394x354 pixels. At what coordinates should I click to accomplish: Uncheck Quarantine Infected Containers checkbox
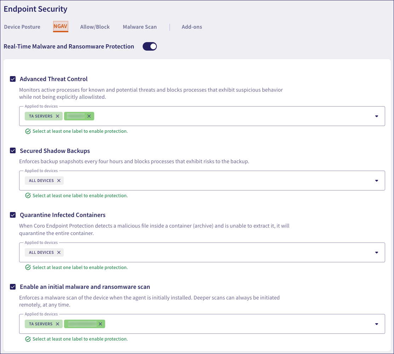13,215
